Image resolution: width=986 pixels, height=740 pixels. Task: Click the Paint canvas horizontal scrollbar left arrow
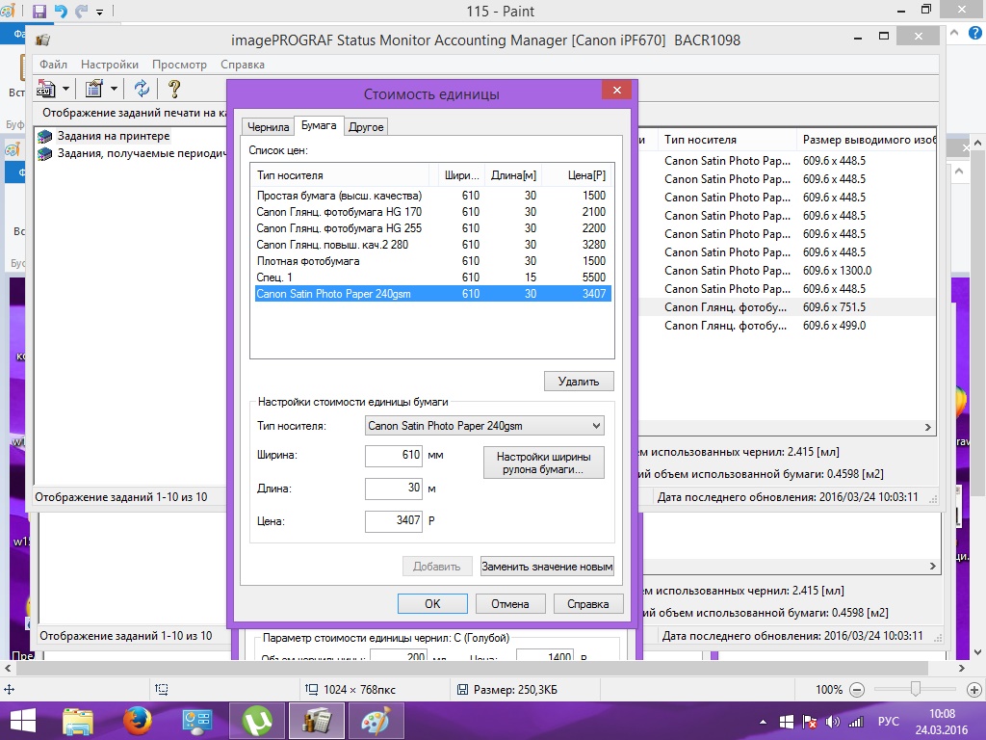point(8,669)
